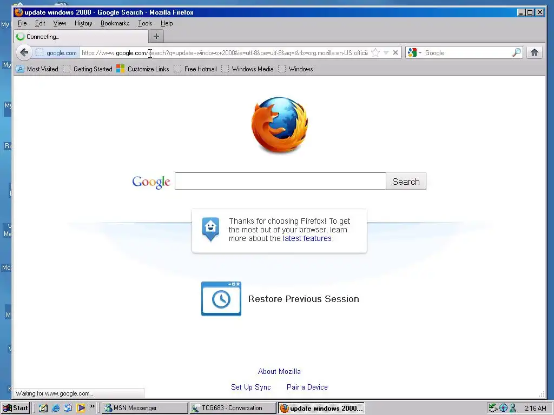Open the Windows Start menu
The width and height of the screenshot is (554, 415).
click(x=15, y=408)
